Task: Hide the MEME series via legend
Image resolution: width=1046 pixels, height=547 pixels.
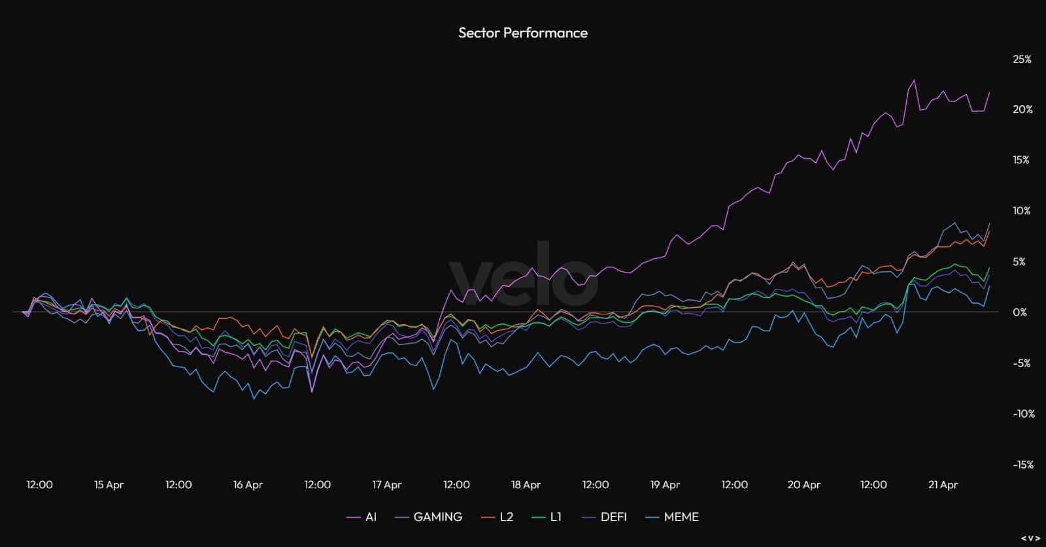Action: pos(671,517)
